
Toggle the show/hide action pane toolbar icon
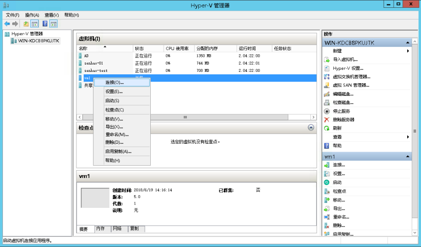[x=54, y=24]
